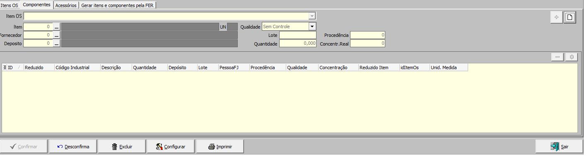Click the Quantidade column header
The height and width of the screenshot is (157, 587).
pyautogui.click(x=150, y=68)
